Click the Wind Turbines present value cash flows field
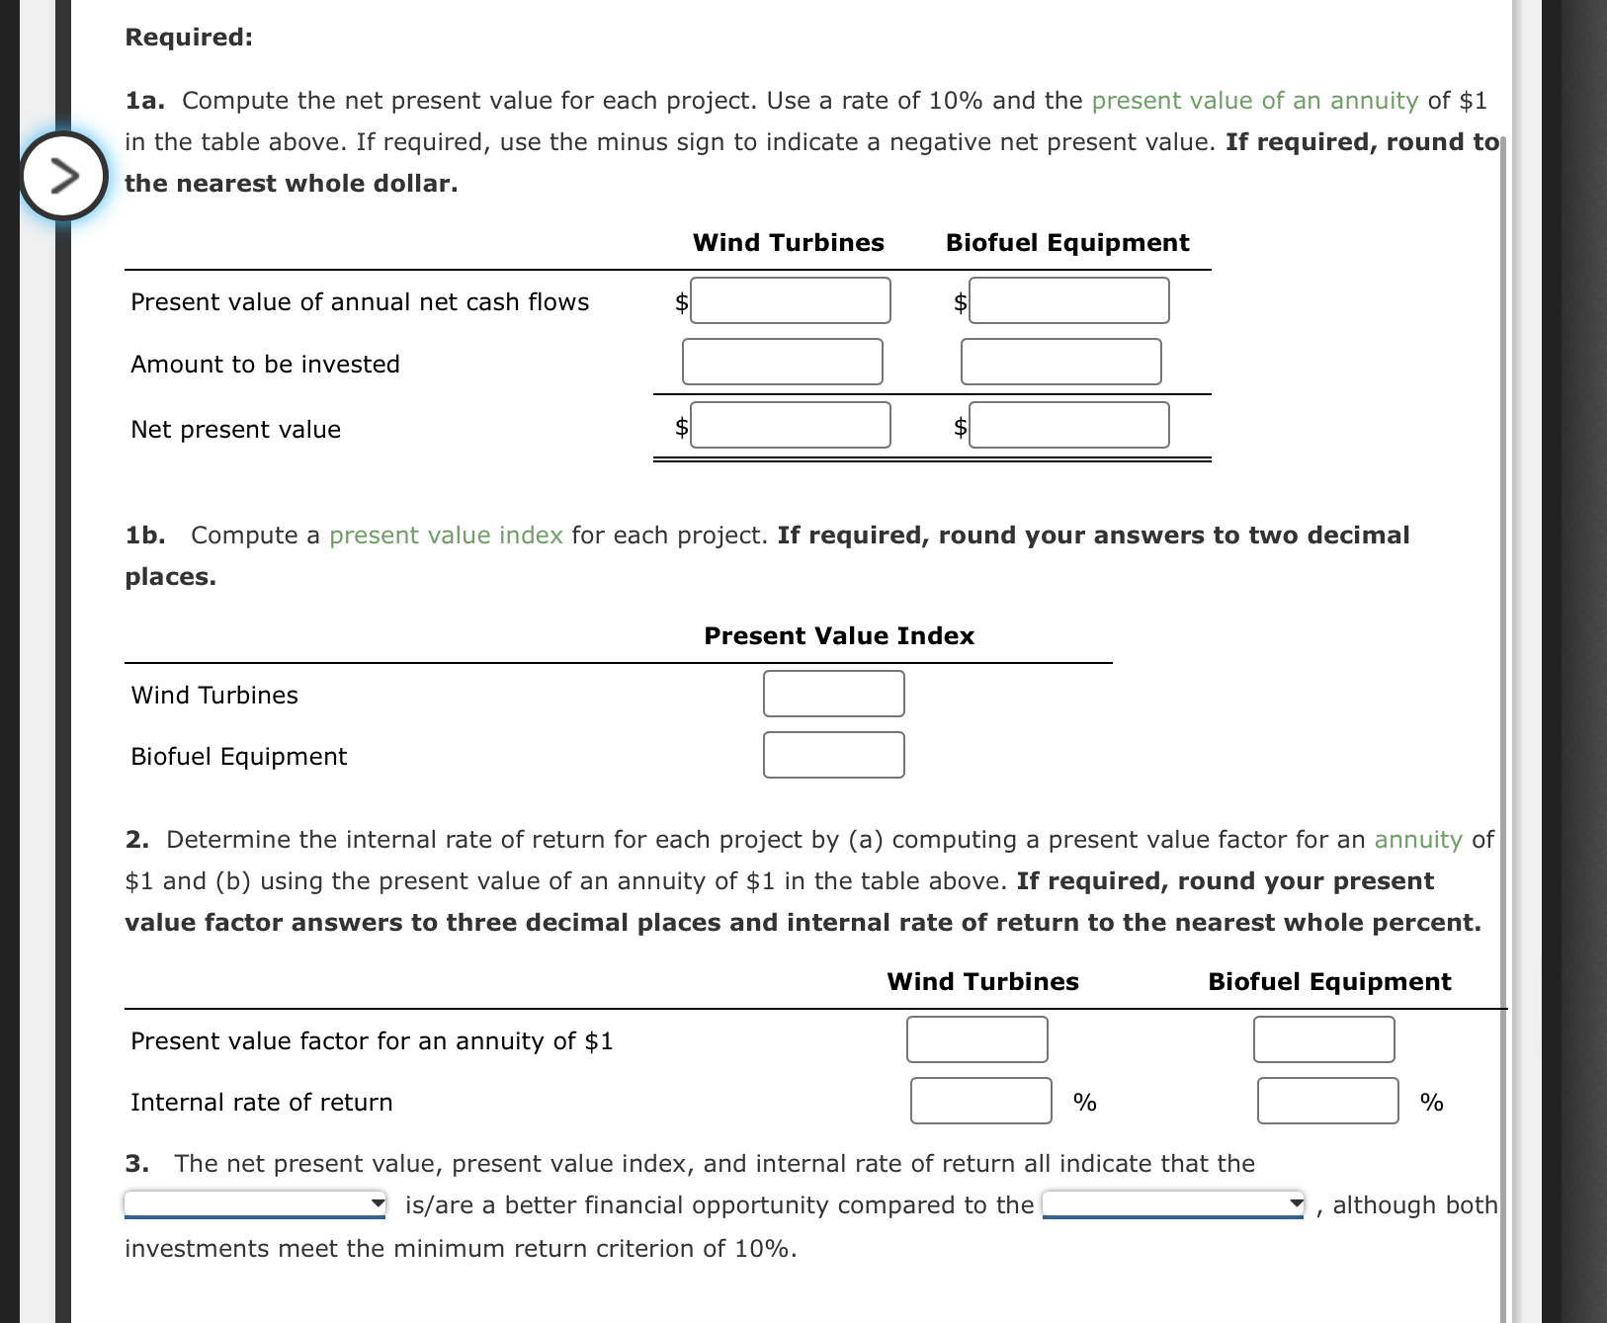This screenshot has height=1323, width=1607. tap(790, 299)
